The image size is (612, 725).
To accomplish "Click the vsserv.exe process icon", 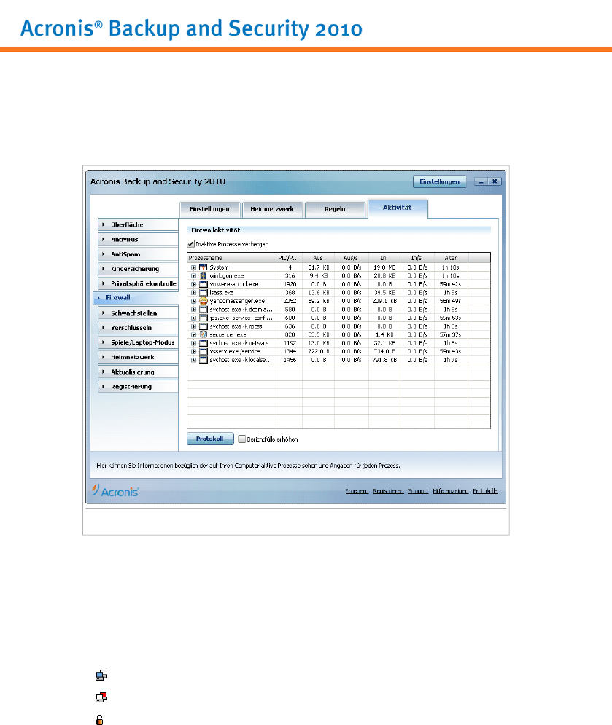I will pos(204,351).
